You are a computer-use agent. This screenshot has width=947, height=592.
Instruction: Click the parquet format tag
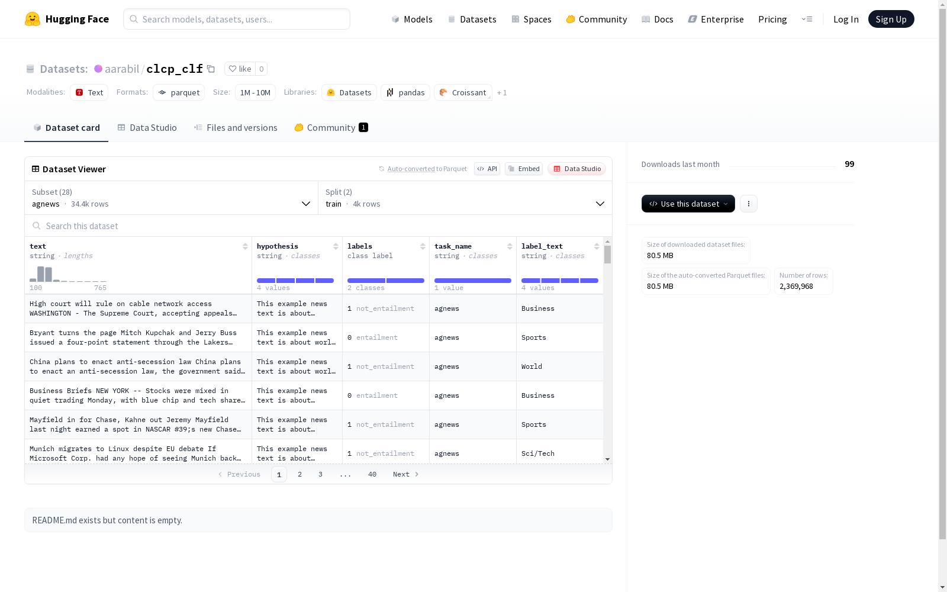(179, 92)
